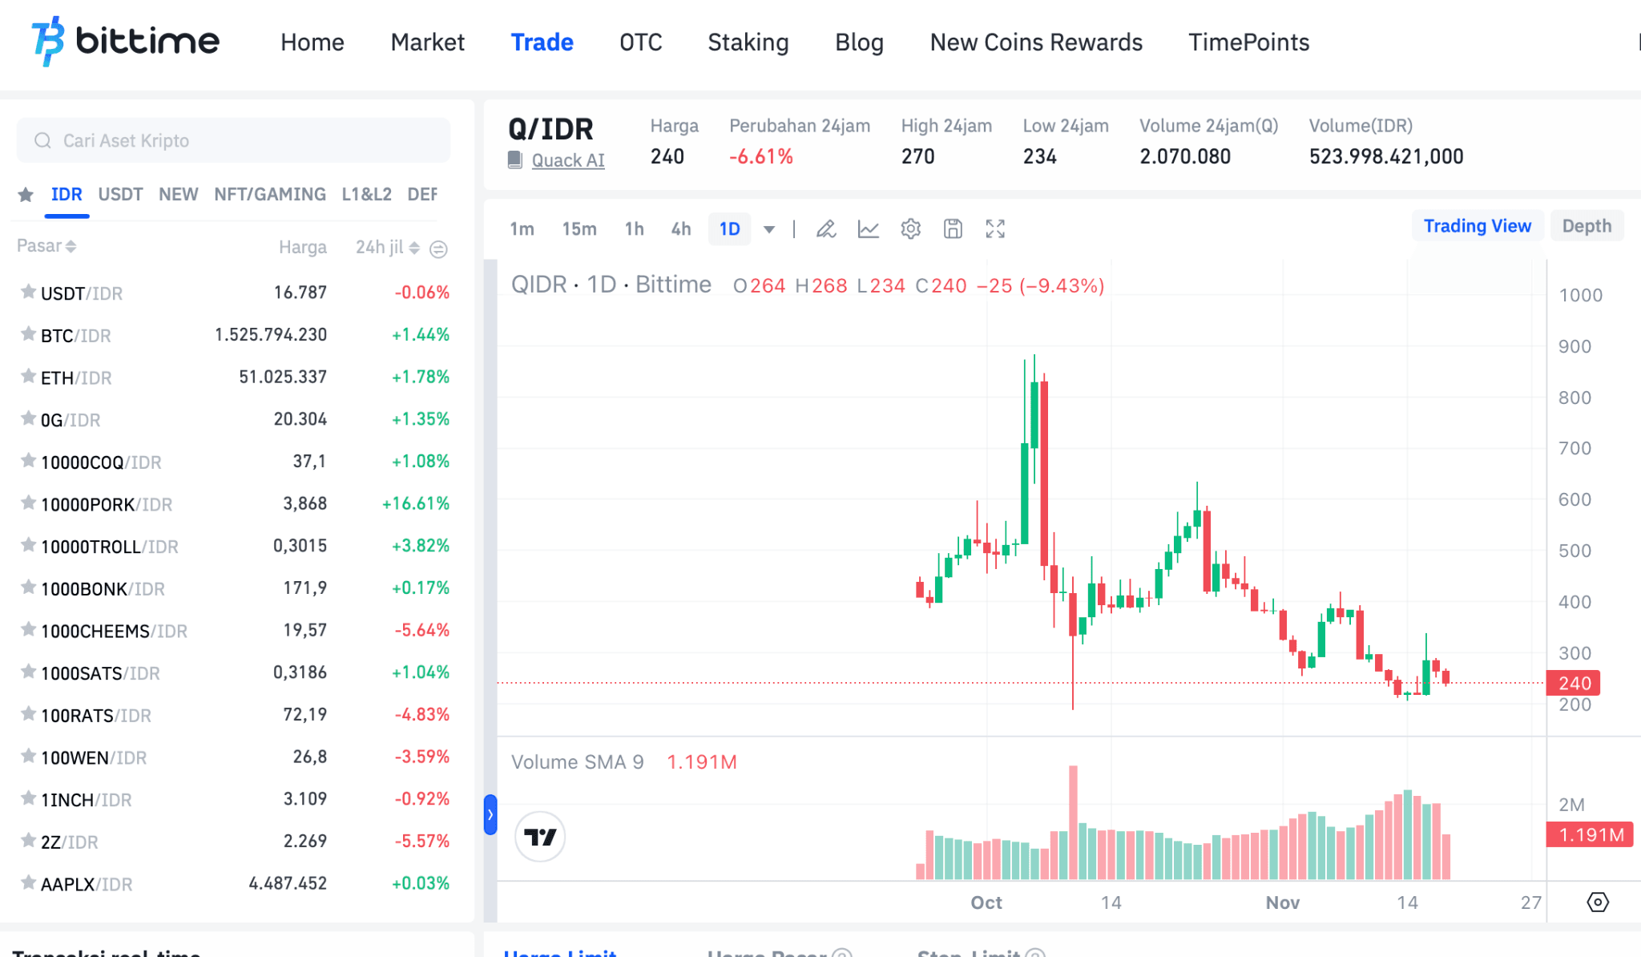1641x957 pixels.
Task: Click the save chart icon
Action: (953, 229)
